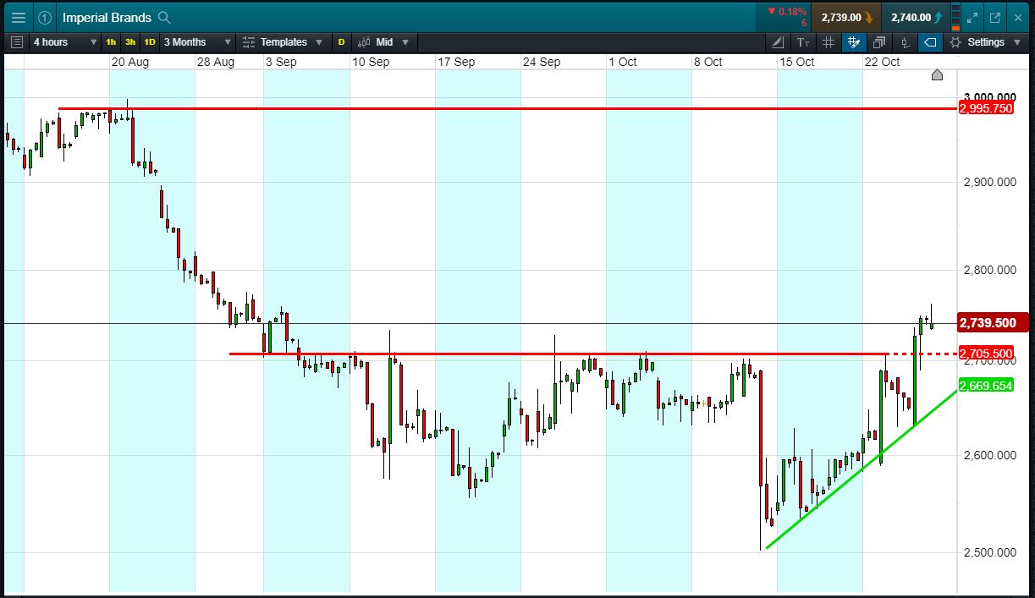Toggle the price label tag icon
Viewport: 1035px width, 598px height.
click(x=929, y=41)
